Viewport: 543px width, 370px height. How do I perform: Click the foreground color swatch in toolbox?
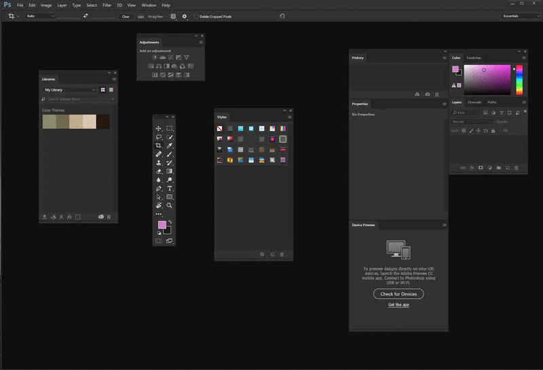(x=162, y=225)
